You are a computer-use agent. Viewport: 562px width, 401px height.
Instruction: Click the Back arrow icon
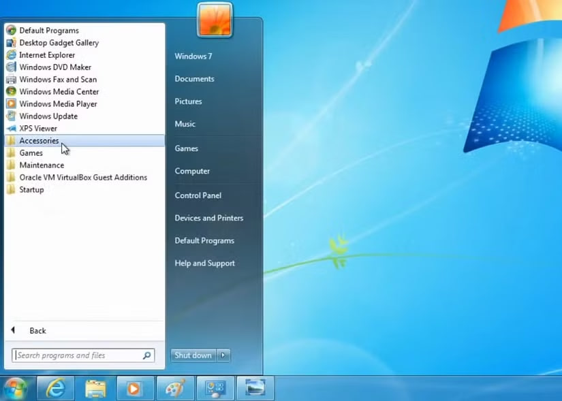click(x=13, y=330)
